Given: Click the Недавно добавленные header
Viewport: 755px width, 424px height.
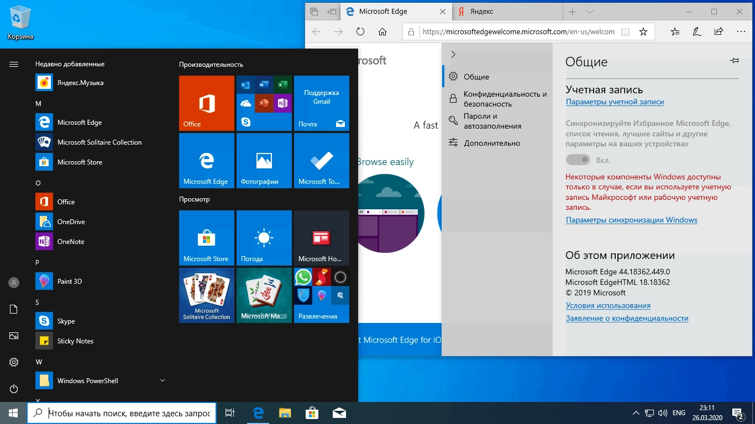Looking at the screenshot, I should pyautogui.click(x=70, y=64).
